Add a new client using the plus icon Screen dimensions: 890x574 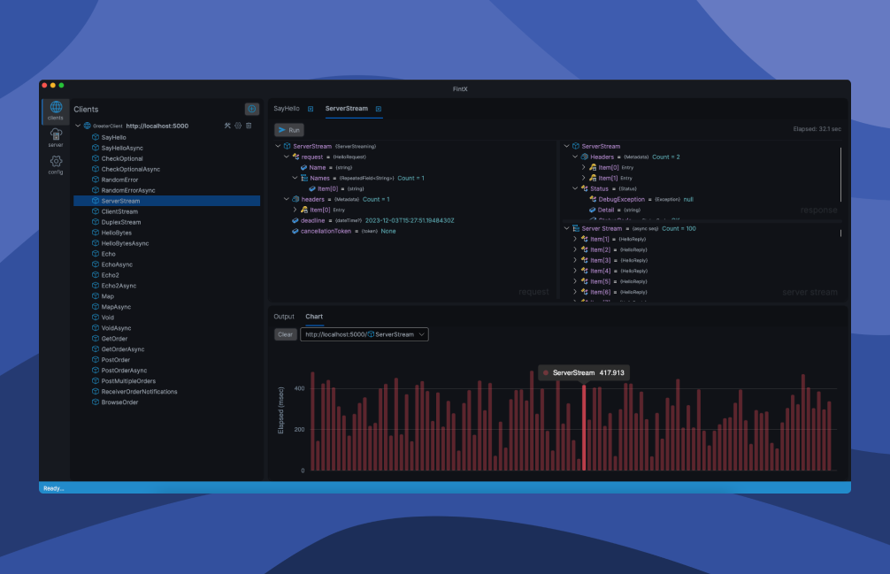click(x=251, y=107)
